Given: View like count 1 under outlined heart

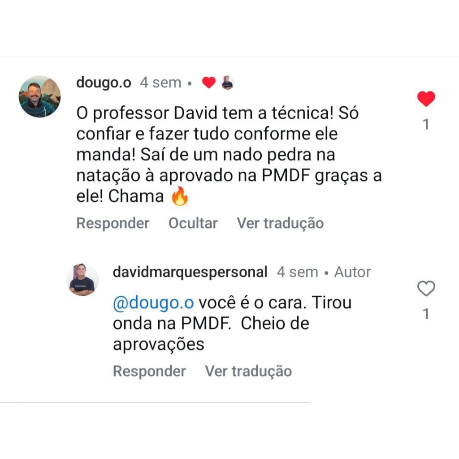Looking at the screenshot, I should coord(426,313).
